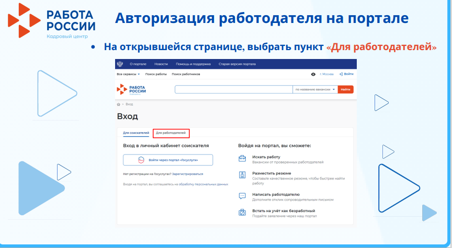Click the "Войти" login link
Screen dimensions: 452x248
tap(346, 74)
